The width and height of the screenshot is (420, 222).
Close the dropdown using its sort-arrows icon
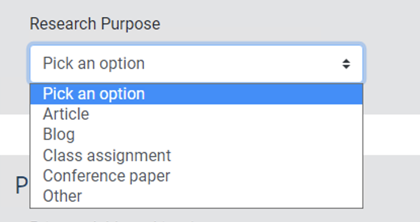coord(346,64)
